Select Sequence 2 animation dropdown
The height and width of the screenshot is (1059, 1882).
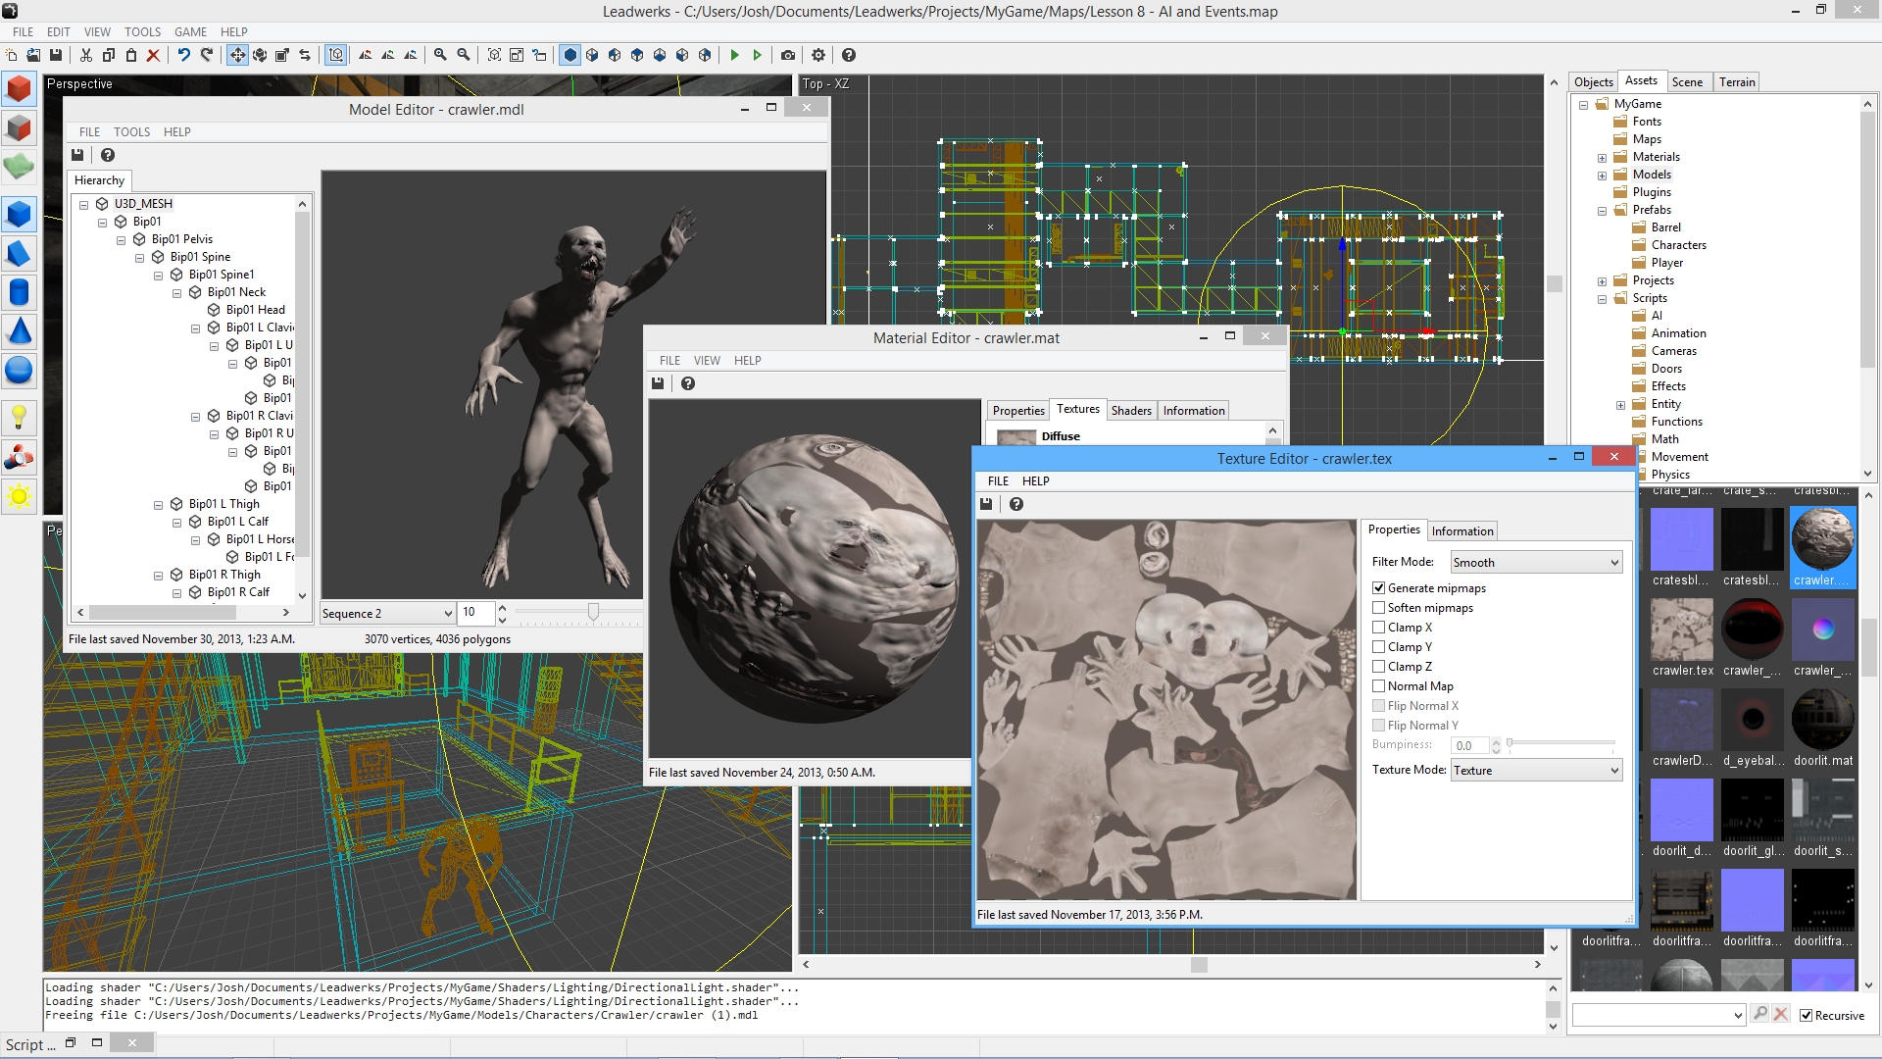(388, 612)
